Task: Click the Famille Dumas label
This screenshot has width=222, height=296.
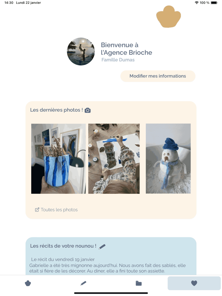Action: point(118,60)
